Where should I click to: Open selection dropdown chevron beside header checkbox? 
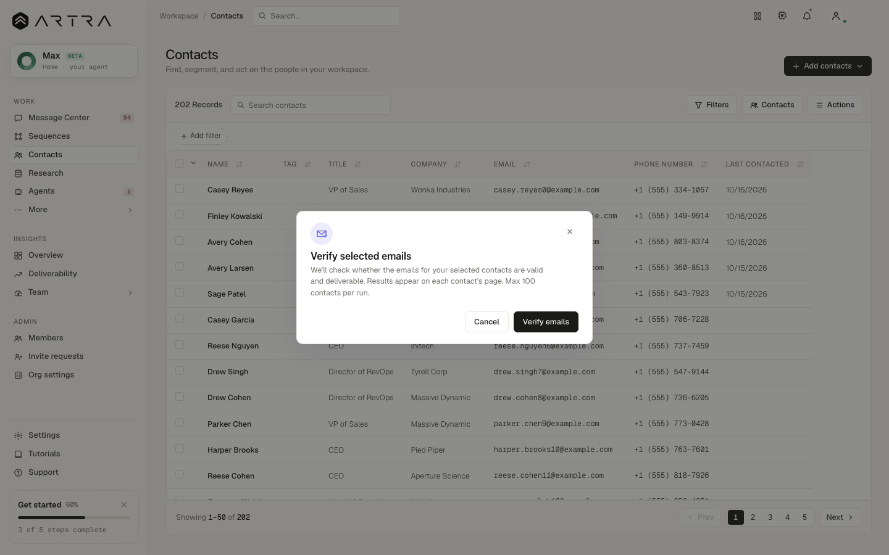click(193, 163)
